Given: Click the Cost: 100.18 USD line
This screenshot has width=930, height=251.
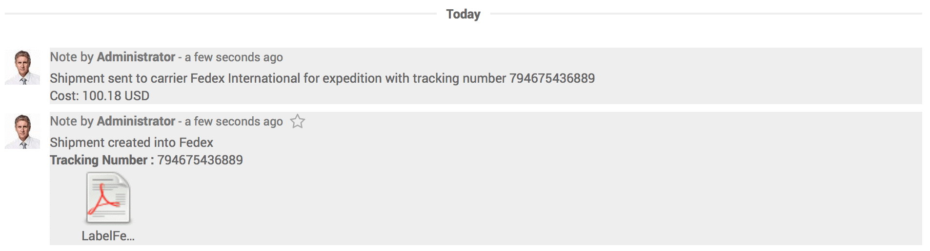Looking at the screenshot, I should 100,96.
